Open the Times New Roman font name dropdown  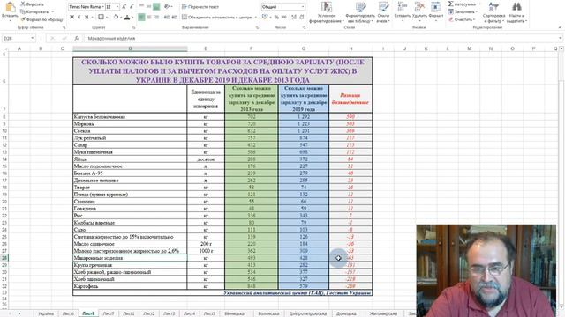(103, 7)
